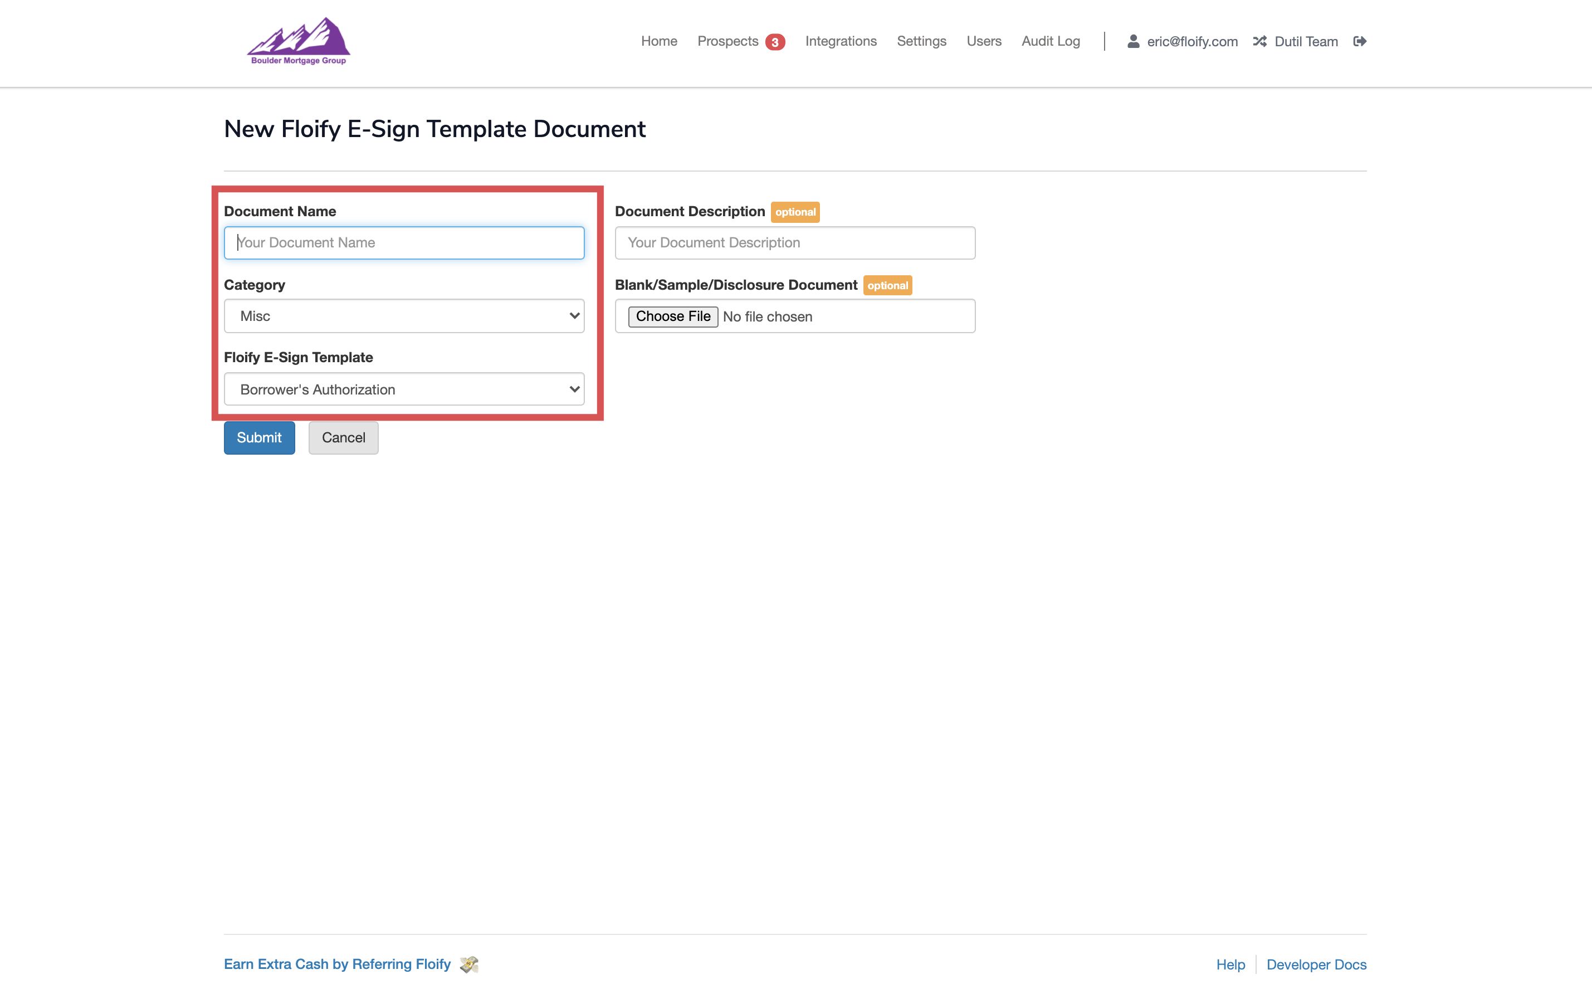Screen dimensions: 1592x994
Task: Focus the Document Name input field
Action: click(x=404, y=242)
